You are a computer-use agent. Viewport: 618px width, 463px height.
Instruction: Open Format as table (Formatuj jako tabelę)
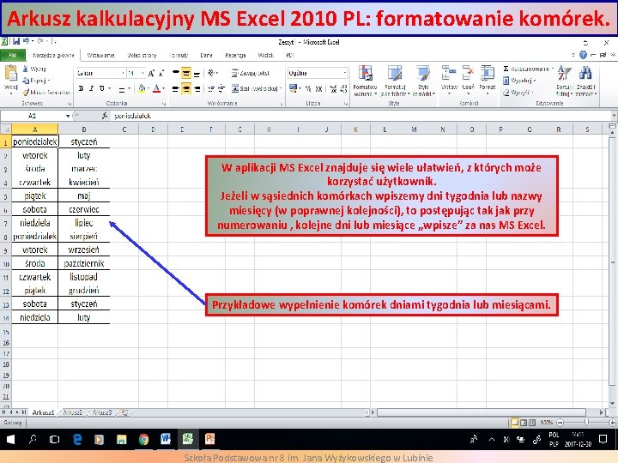pos(395,81)
